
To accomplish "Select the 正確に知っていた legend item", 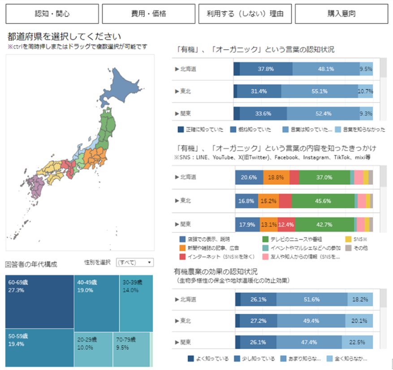I will (201, 129).
